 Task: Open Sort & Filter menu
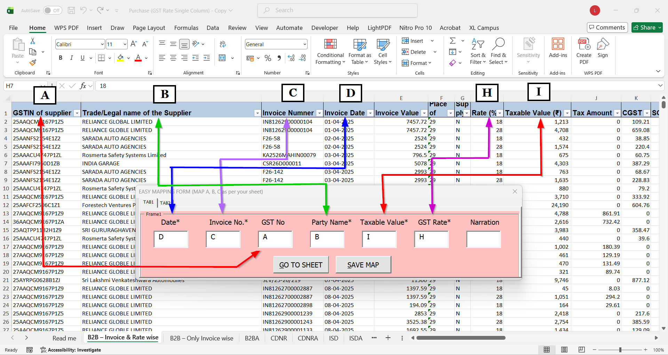(x=478, y=51)
